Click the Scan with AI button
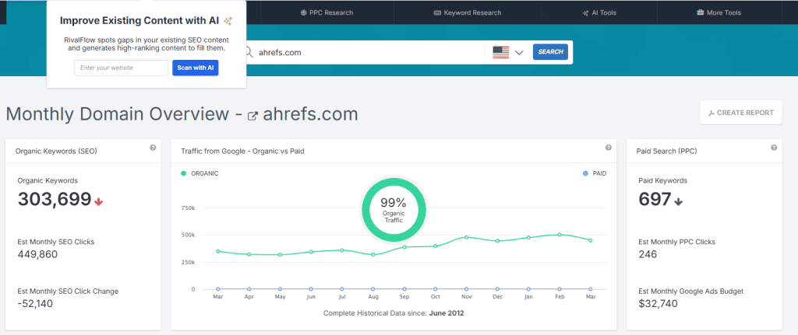 click(x=196, y=68)
